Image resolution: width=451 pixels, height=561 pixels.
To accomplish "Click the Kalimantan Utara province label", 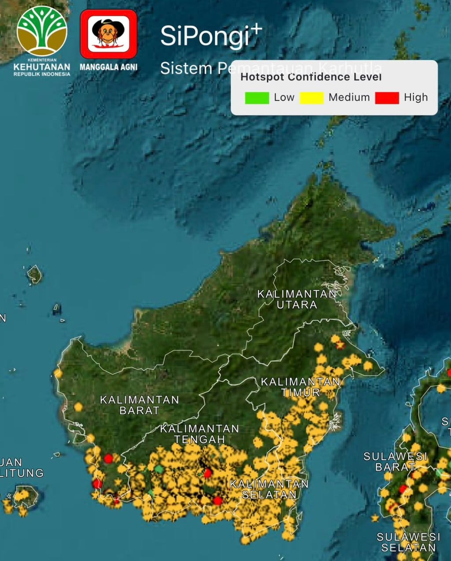I will click(x=297, y=299).
